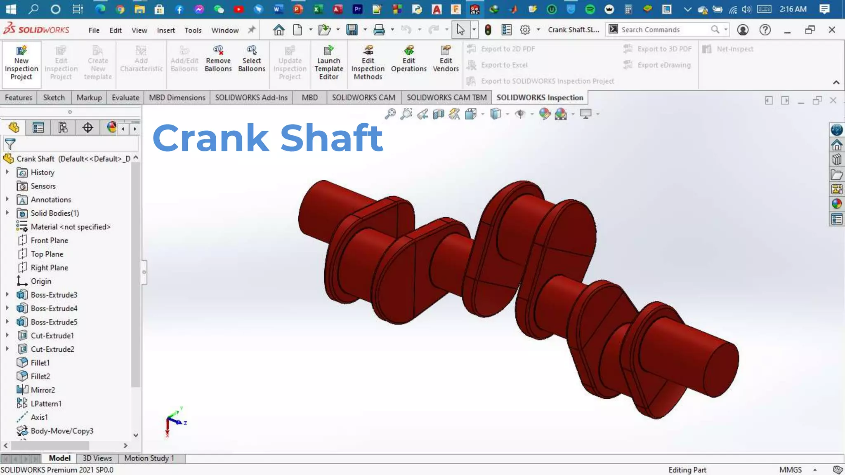Open Design Library in task pane
This screenshot has width=845, height=475.
(836, 160)
